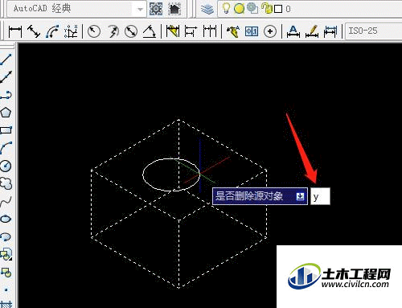This screenshot has height=308, width=402.
Task: Toggle layer 0 viewport freeze icon
Action: click(252, 8)
